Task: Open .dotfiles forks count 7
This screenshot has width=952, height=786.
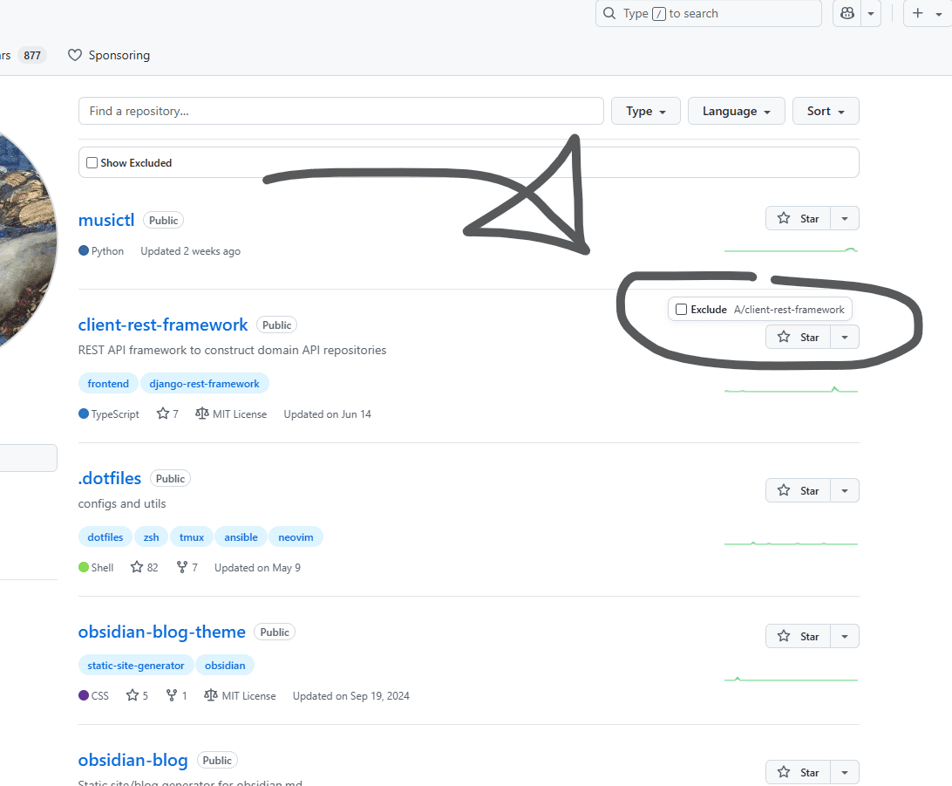Action: [x=187, y=568]
